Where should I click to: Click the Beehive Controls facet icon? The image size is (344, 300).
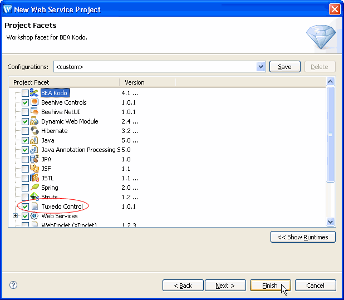[x=35, y=102]
